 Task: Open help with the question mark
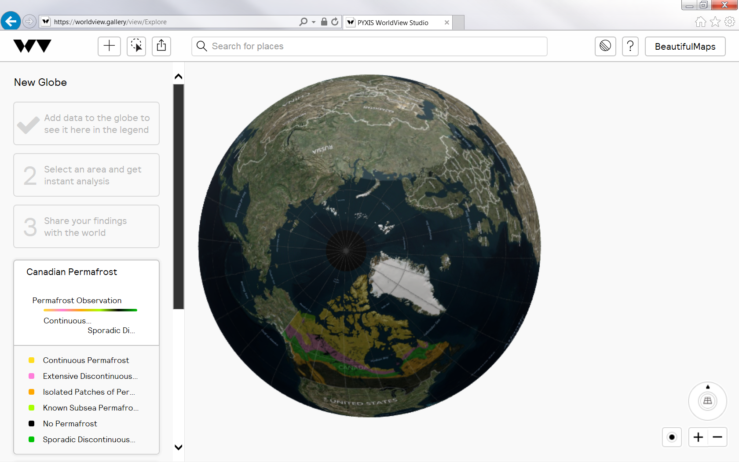click(x=630, y=46)
